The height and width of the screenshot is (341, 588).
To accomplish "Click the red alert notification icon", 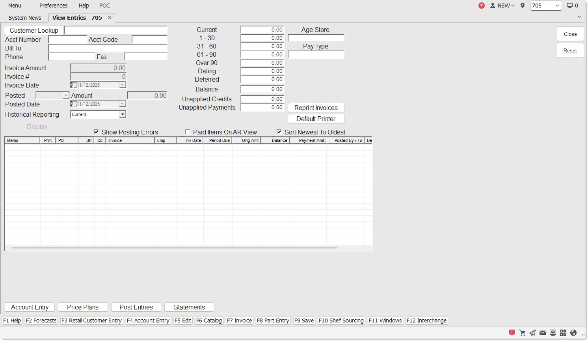I will (x=512, y=333).
